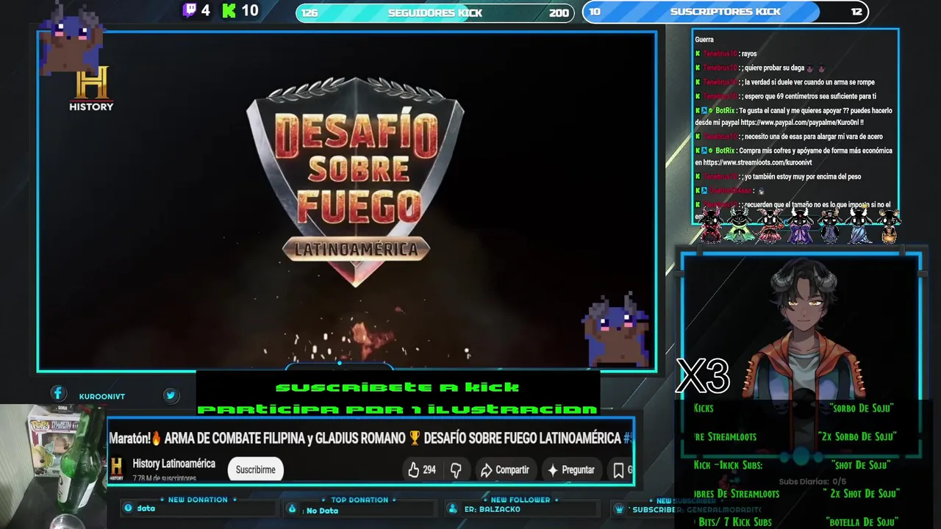Click the webcam feed with Funko Pop box
The image size is (941, 529).
53,466
